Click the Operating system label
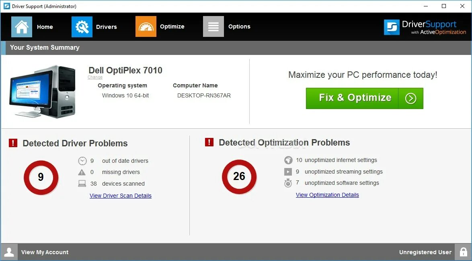 [x=122, y=85]
